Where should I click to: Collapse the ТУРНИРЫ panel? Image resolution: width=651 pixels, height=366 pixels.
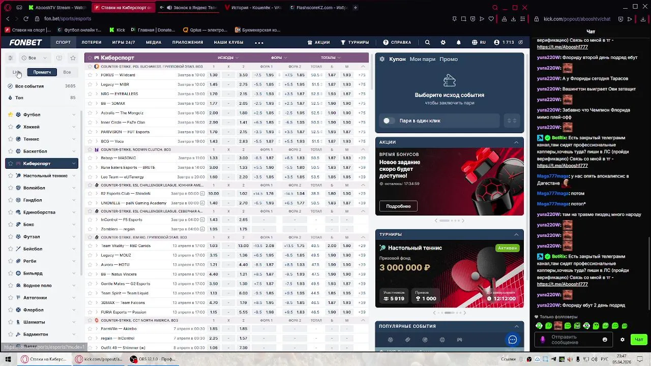516,234
